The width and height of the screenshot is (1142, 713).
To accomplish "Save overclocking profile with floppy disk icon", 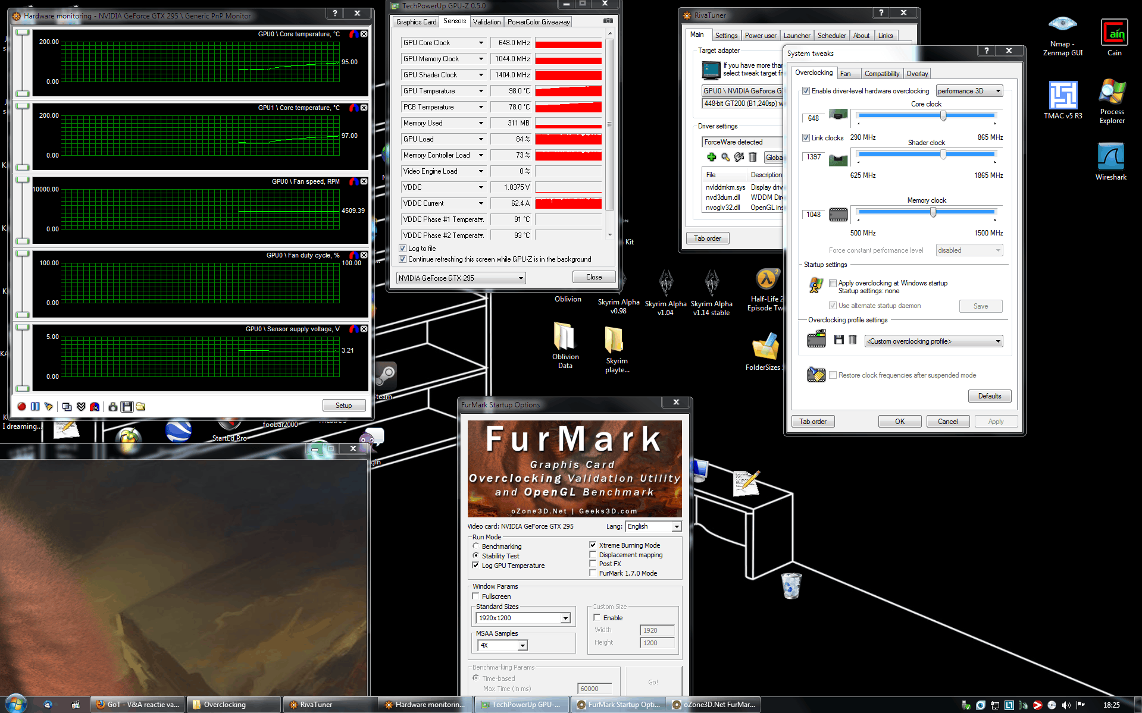I will [x=838, y=340].
